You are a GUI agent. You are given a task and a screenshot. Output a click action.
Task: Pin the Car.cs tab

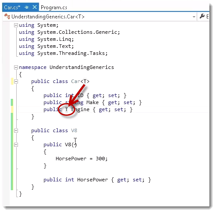(26, 7)
